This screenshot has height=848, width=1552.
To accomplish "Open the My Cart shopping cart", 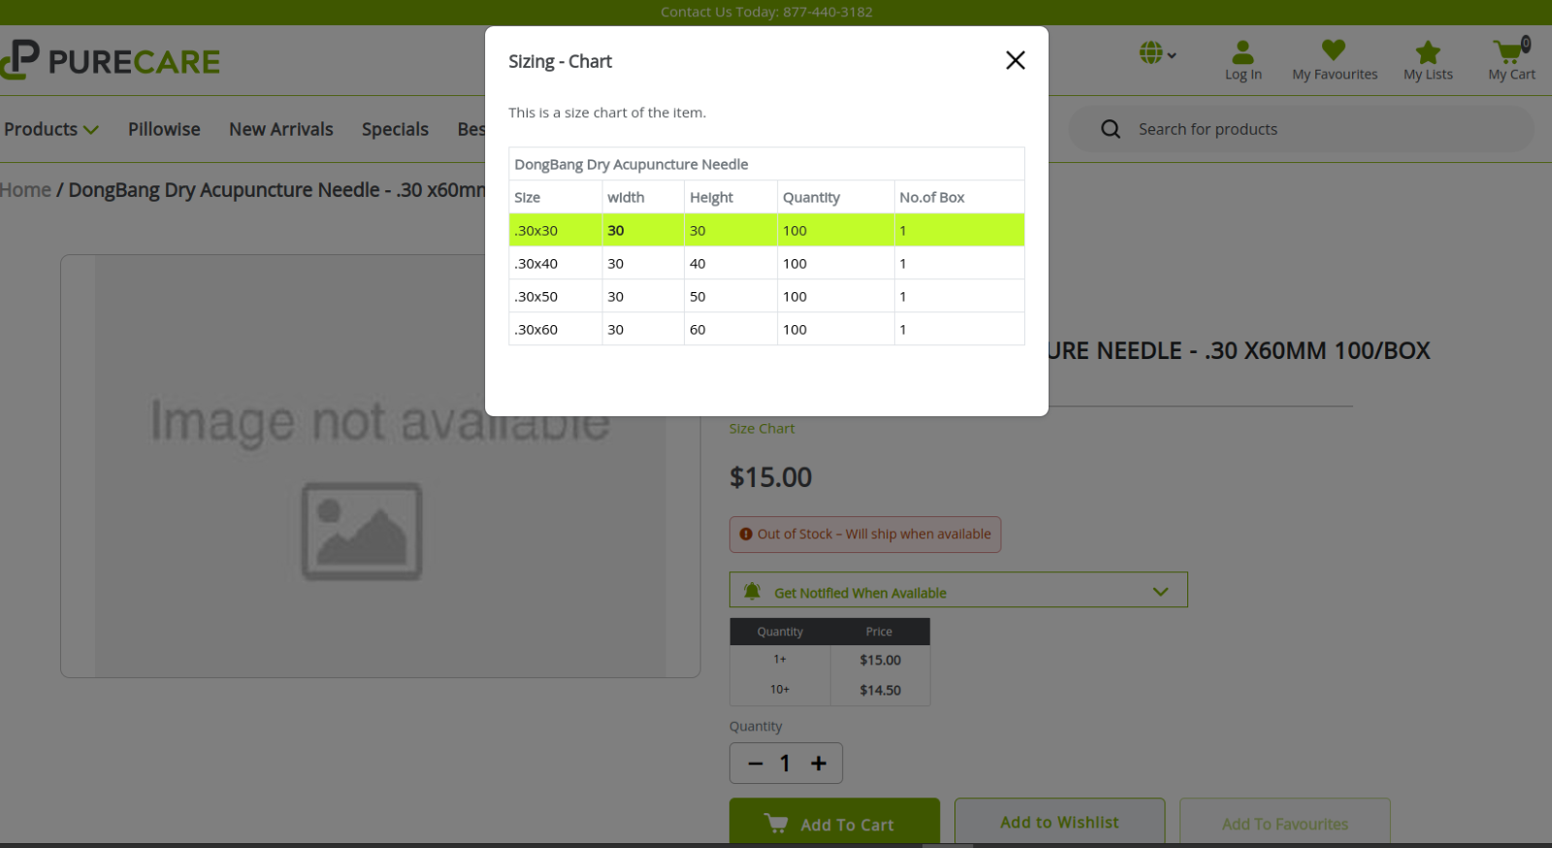I will point(1509,52).
